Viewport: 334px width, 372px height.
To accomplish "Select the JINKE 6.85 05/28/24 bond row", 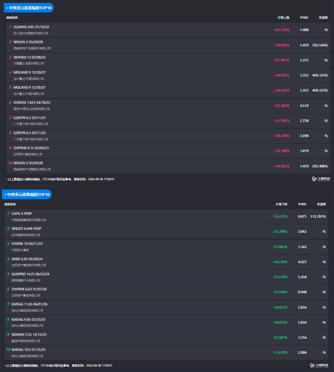I will (27, 259).
